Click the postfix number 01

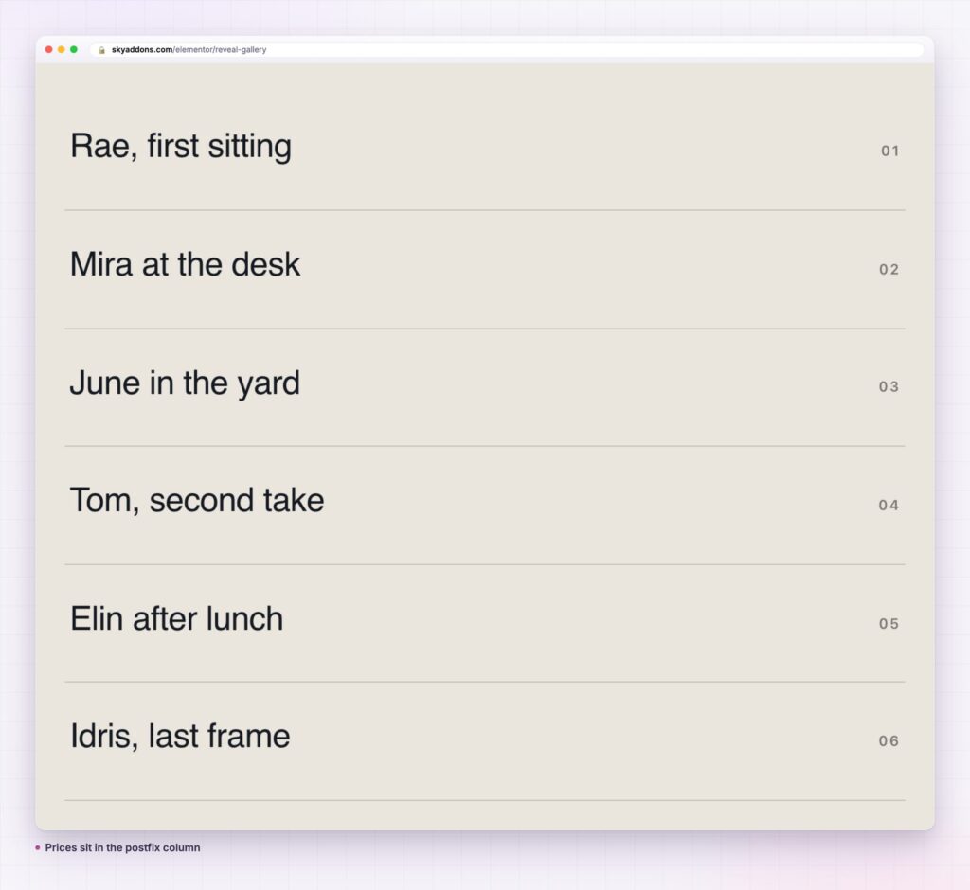[x=889, y=151]
